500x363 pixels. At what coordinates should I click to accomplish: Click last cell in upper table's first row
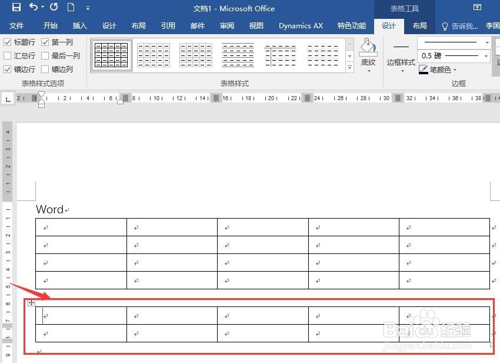click(x=444, y=227)
